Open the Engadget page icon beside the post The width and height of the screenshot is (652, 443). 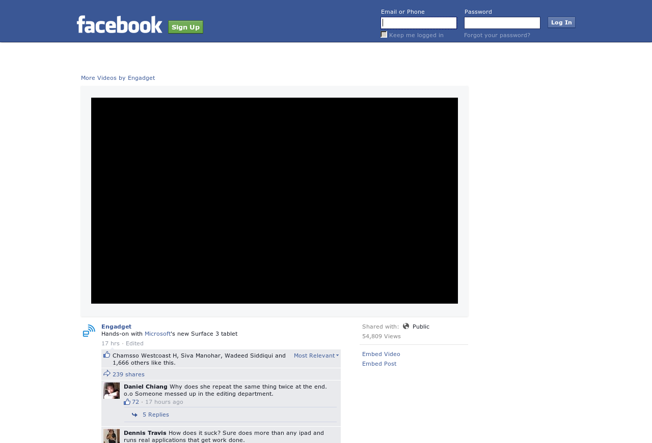[89, 331]
